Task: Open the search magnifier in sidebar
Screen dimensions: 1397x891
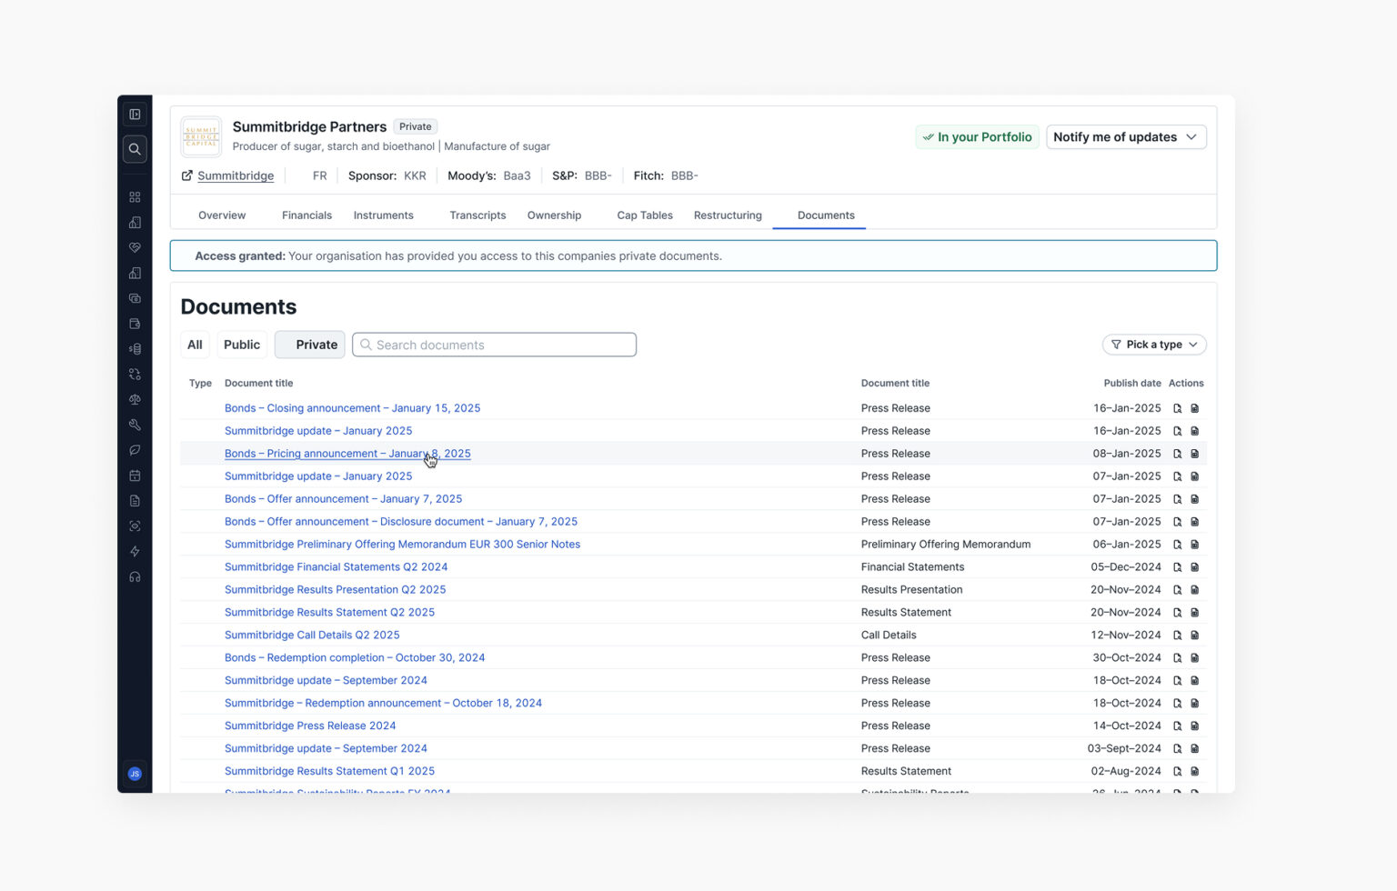Action: (135, 149)
